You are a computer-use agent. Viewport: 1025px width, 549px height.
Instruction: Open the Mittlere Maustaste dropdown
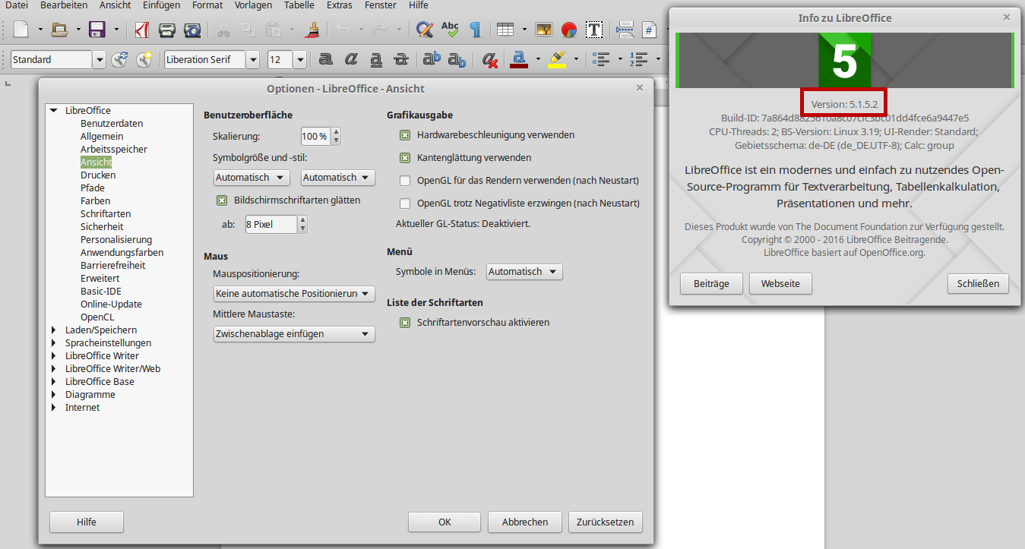(294, 333)
